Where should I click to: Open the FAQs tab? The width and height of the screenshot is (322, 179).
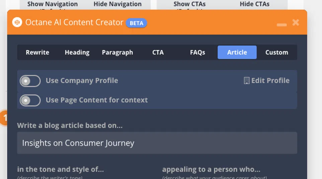197,52
